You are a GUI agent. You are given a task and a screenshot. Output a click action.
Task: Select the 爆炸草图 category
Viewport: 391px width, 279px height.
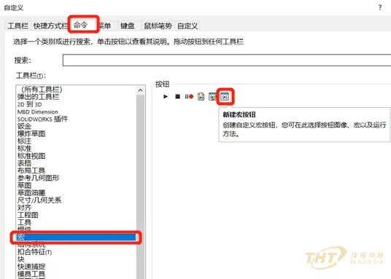pos(31,134)
